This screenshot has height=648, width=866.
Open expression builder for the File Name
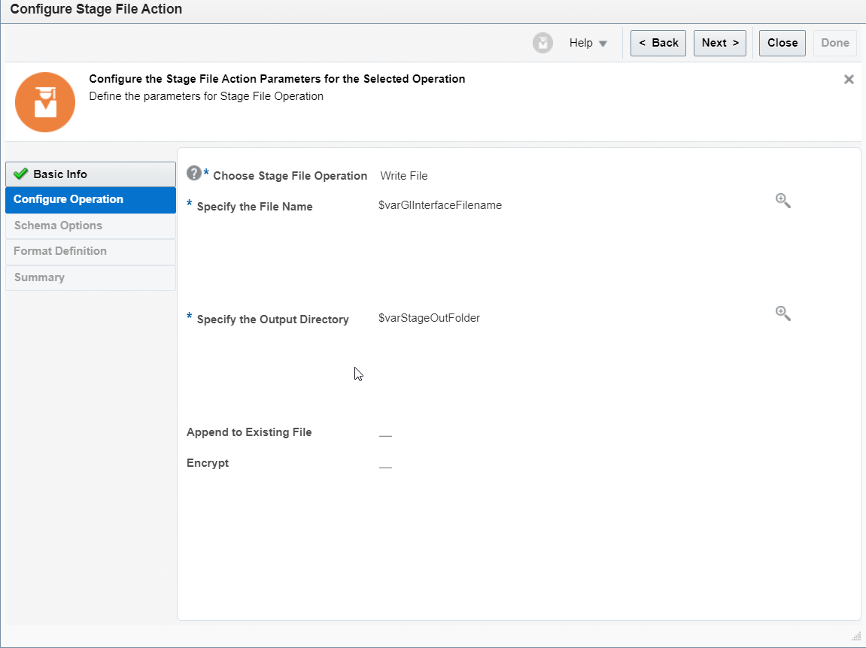tap(782, 201)
